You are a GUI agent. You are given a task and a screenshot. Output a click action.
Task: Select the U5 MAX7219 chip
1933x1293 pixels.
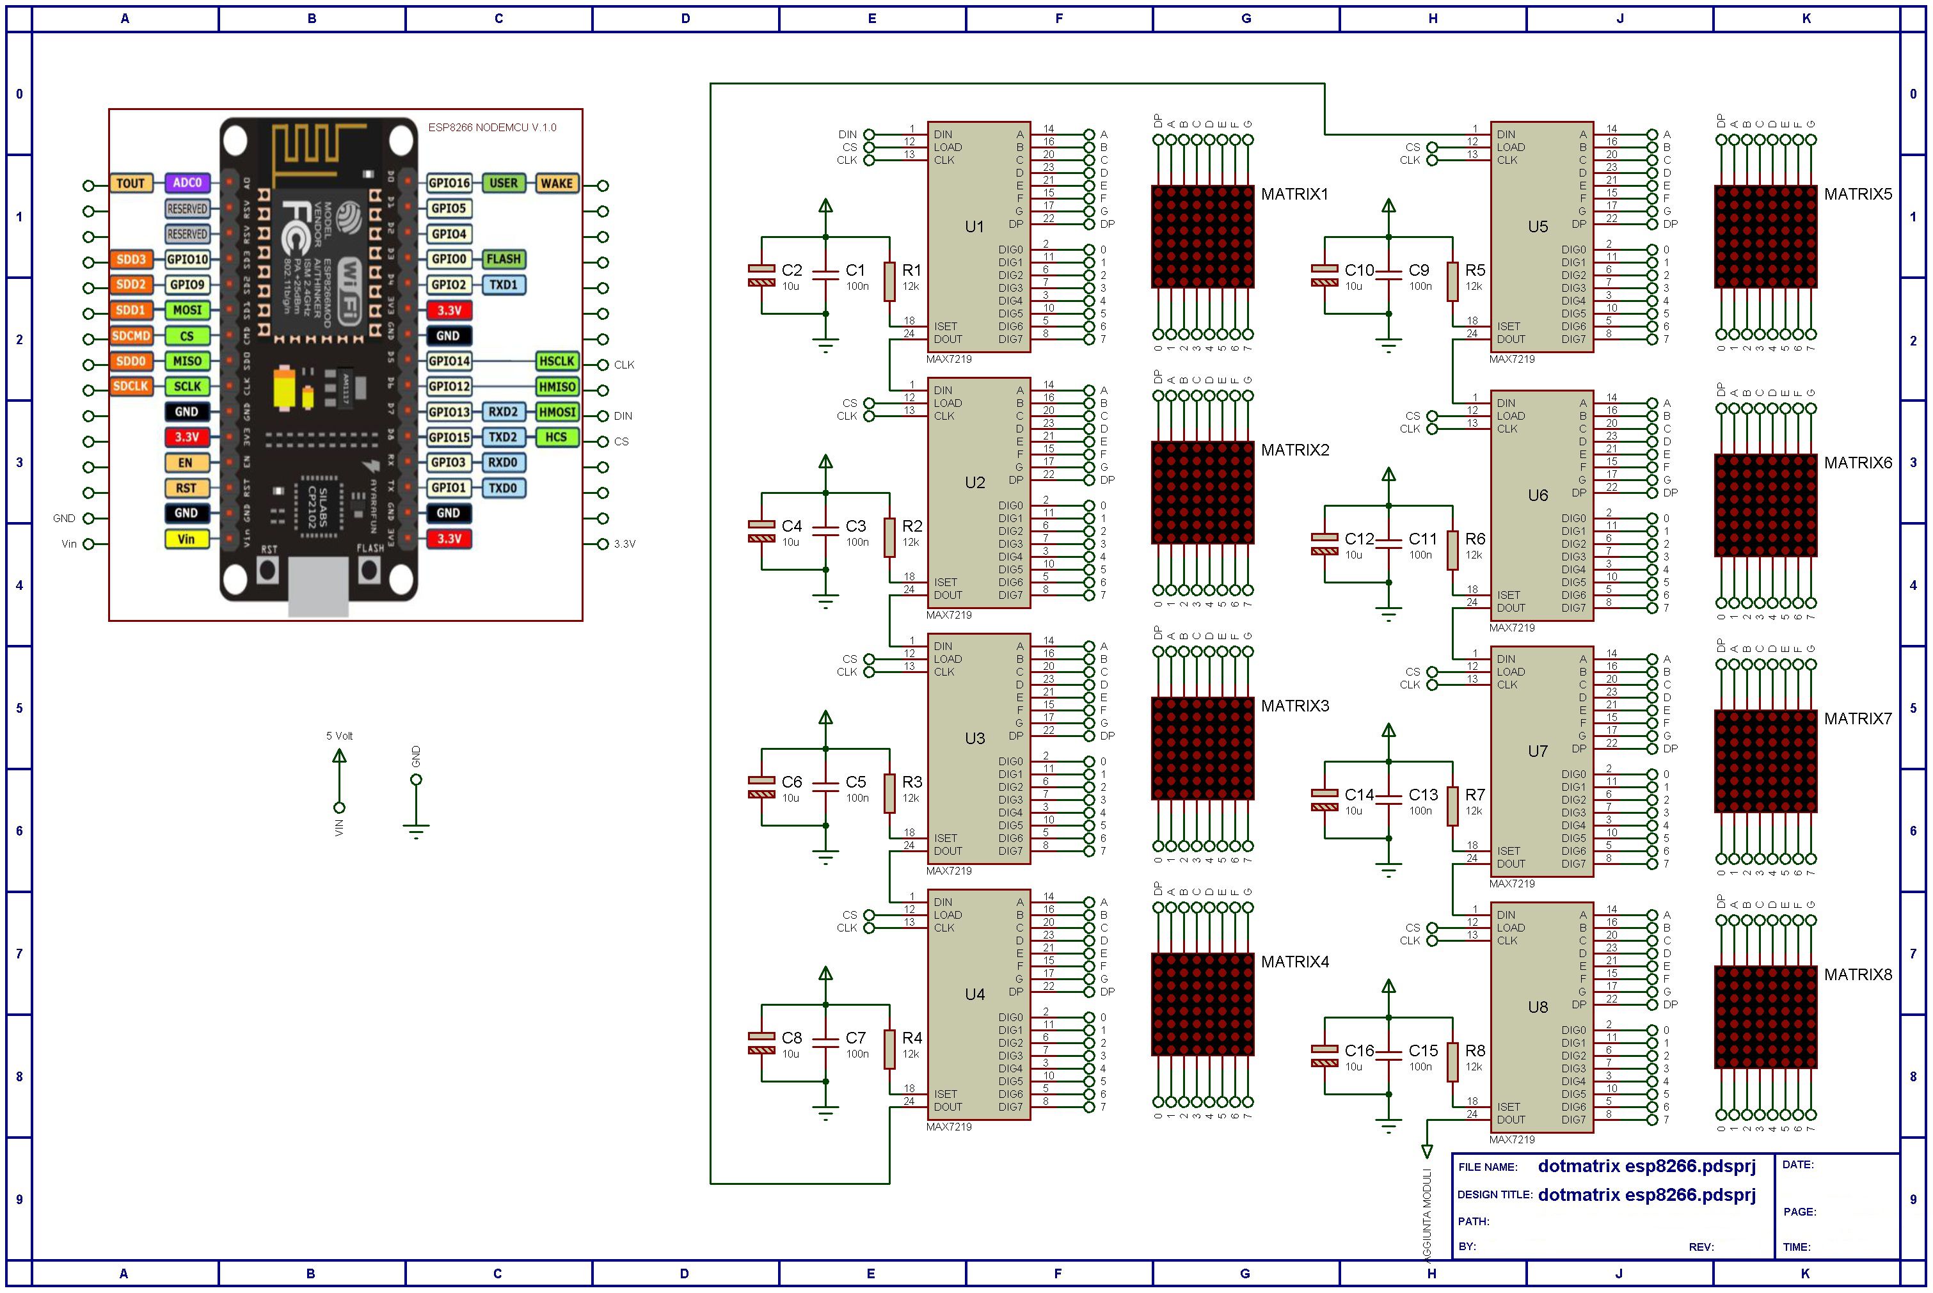1541,237
